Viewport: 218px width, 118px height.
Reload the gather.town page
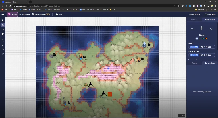point(10,6)
